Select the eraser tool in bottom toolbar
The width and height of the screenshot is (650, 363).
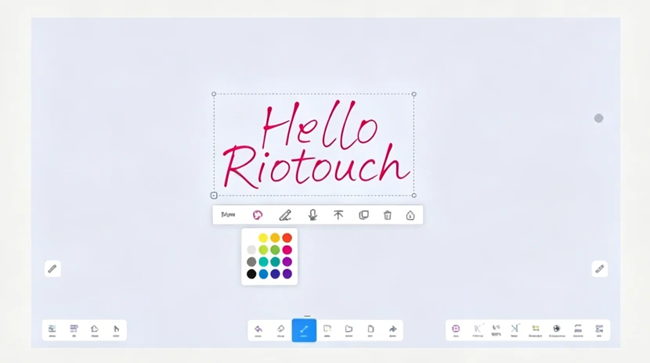pos(280,330)
